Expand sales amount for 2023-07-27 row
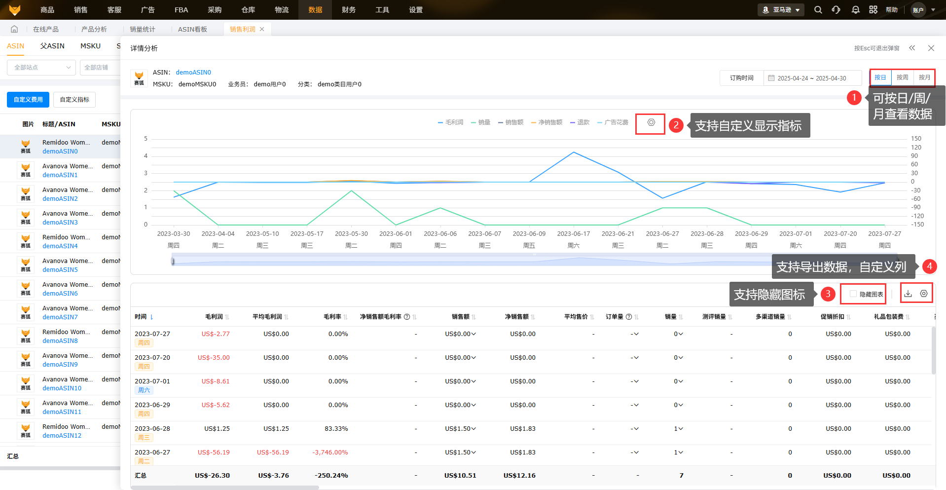Viewport: 946px width, 490px height. pyautogui.click(x=473, y=334)
